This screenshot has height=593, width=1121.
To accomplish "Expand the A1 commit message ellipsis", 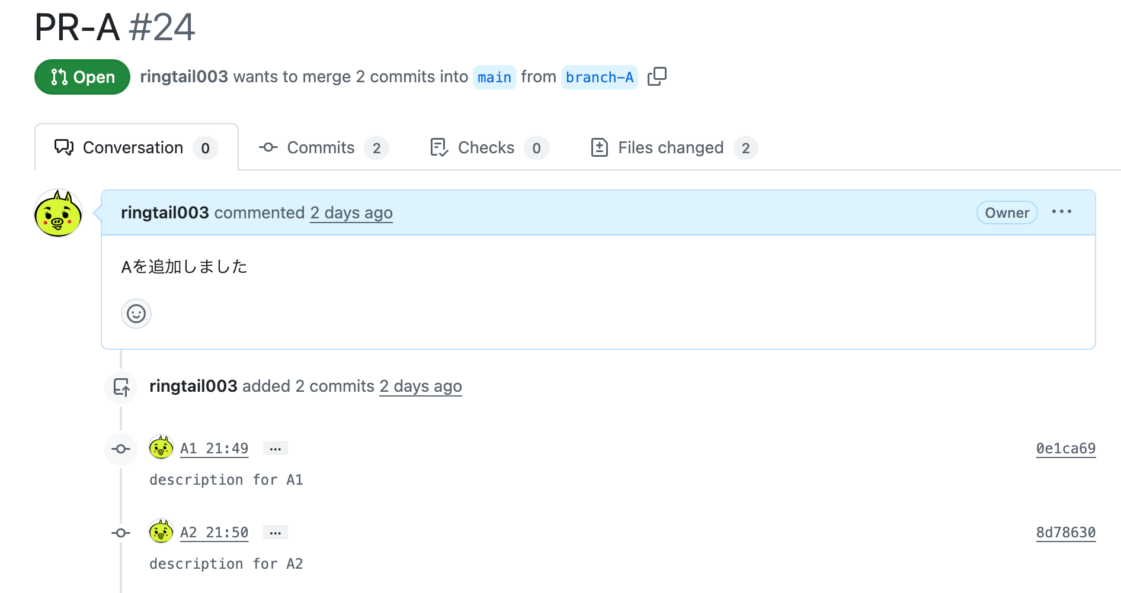I will point(275,449).
